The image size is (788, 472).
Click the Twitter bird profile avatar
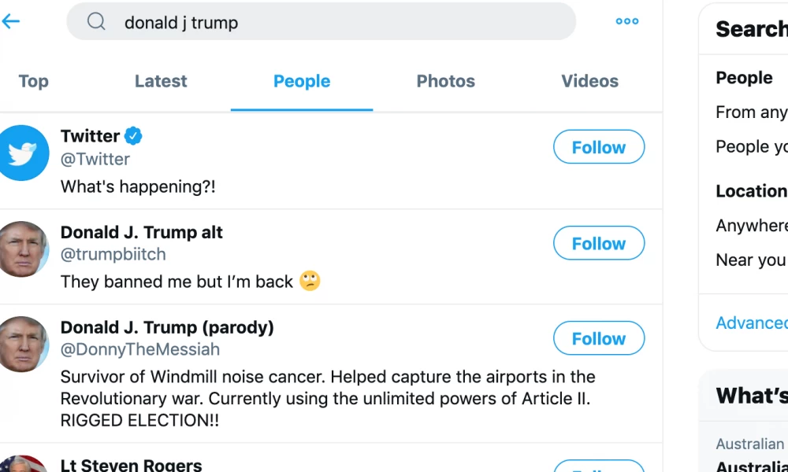21,153
